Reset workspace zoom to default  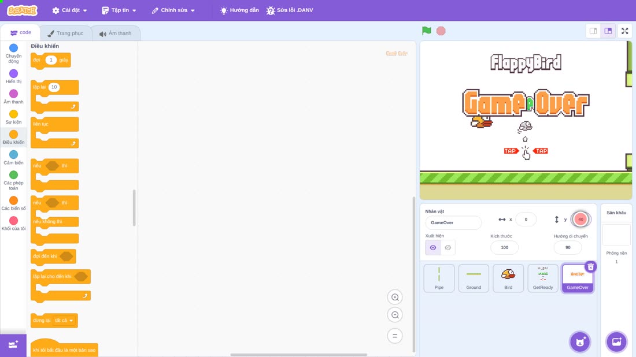[395, 336]
